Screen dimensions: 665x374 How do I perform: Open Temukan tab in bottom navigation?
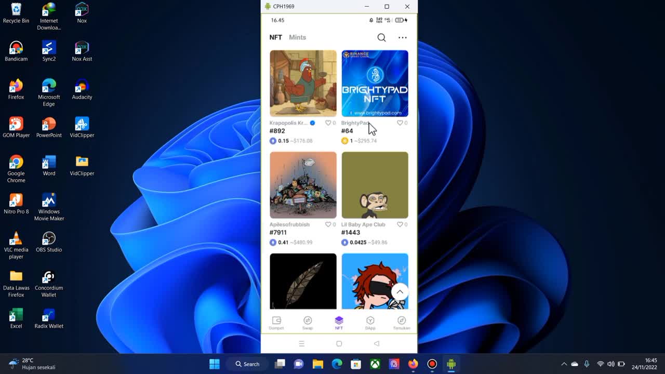(x=401, y=323)
